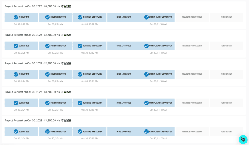
Task: Click the Wise logo on the fourth payout request
Action: click(x=66, y=92)
